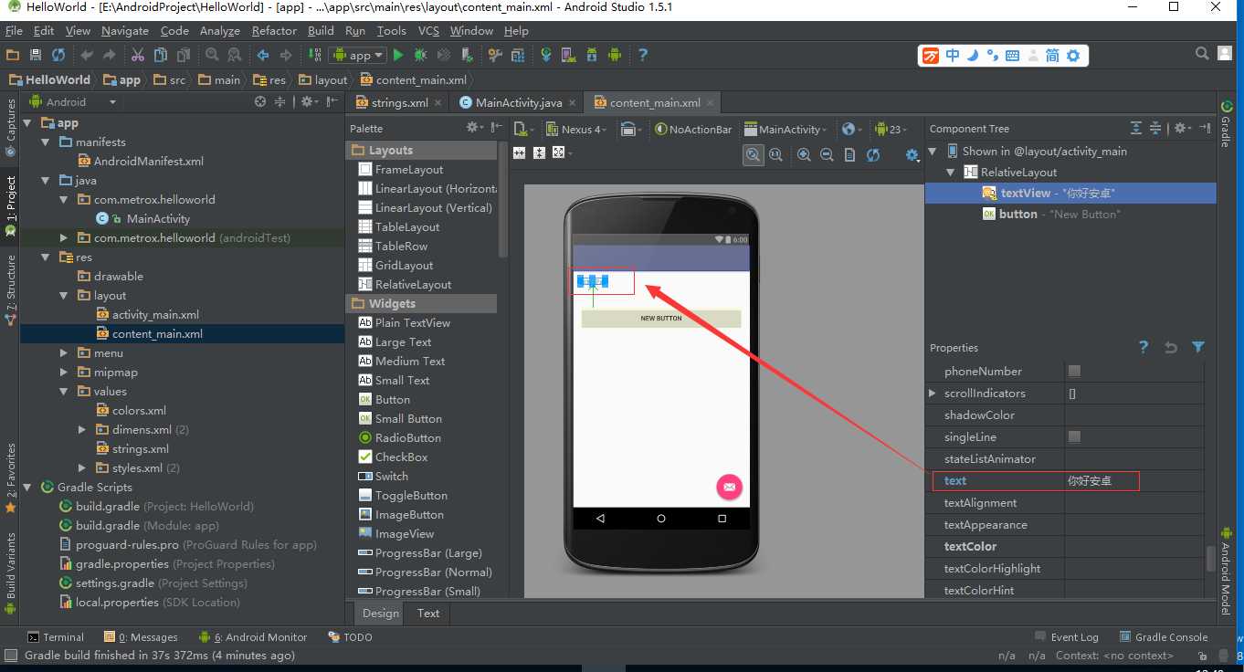Switch to the MainActivity.java tab

[519, 102]
